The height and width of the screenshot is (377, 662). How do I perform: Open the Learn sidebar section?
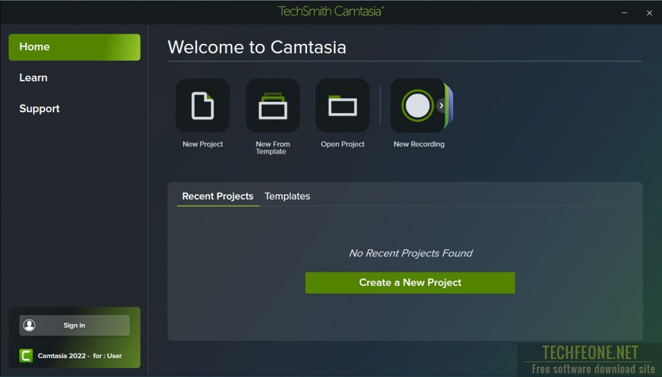[34, 77]
